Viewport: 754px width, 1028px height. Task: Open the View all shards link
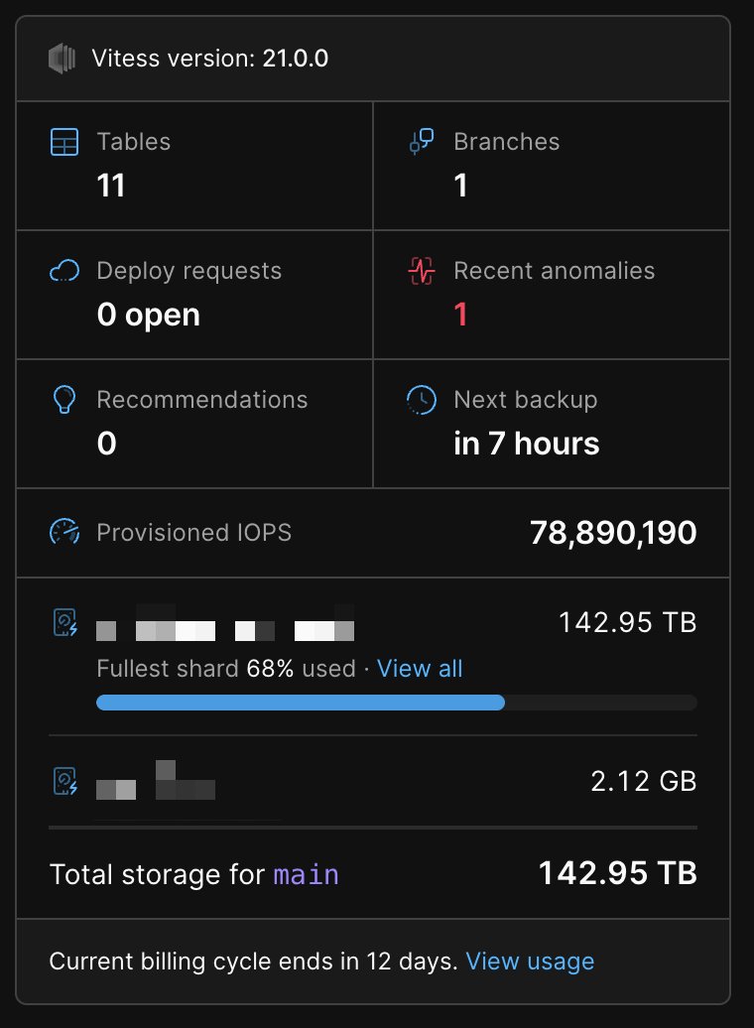pos(420,669)
